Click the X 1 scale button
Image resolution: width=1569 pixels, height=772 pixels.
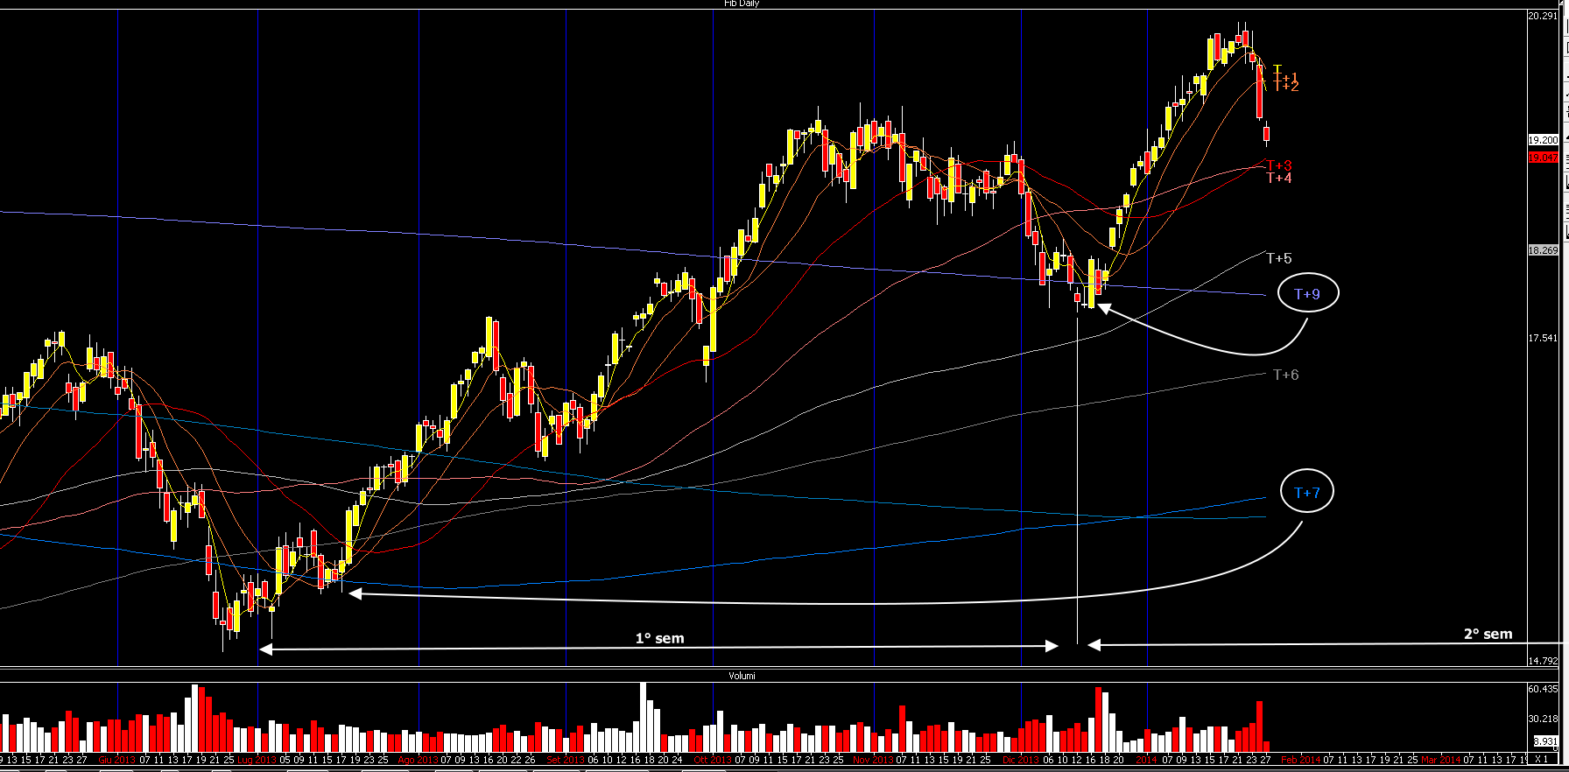tap(1542, 760)
